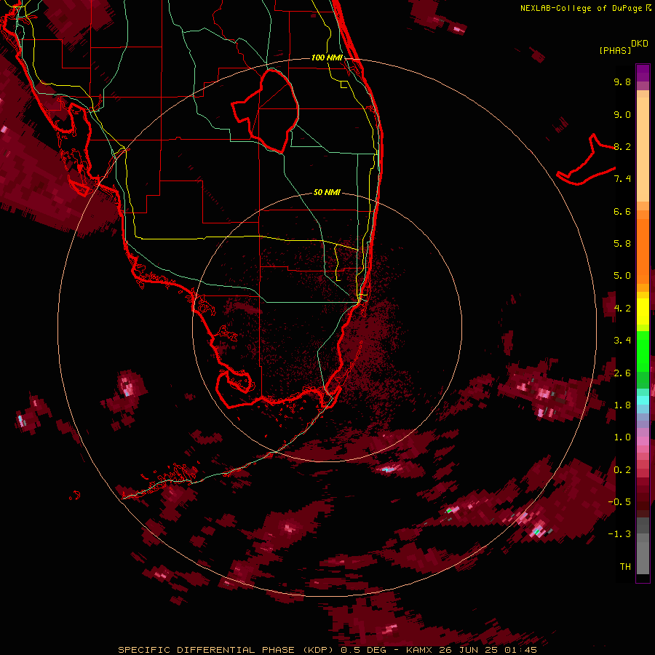Click the -0.5 value on the scale
The image size is (655, 655).
coord(619,502)
